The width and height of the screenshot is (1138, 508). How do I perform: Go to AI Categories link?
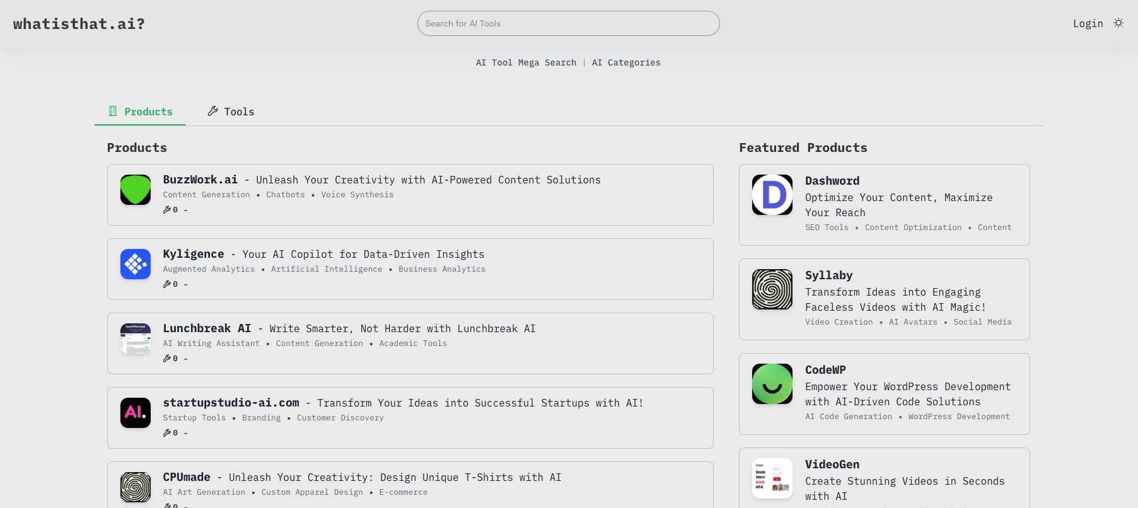point(626,62)
